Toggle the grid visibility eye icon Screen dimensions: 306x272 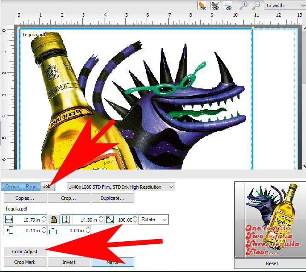click(x=228, y=6)
